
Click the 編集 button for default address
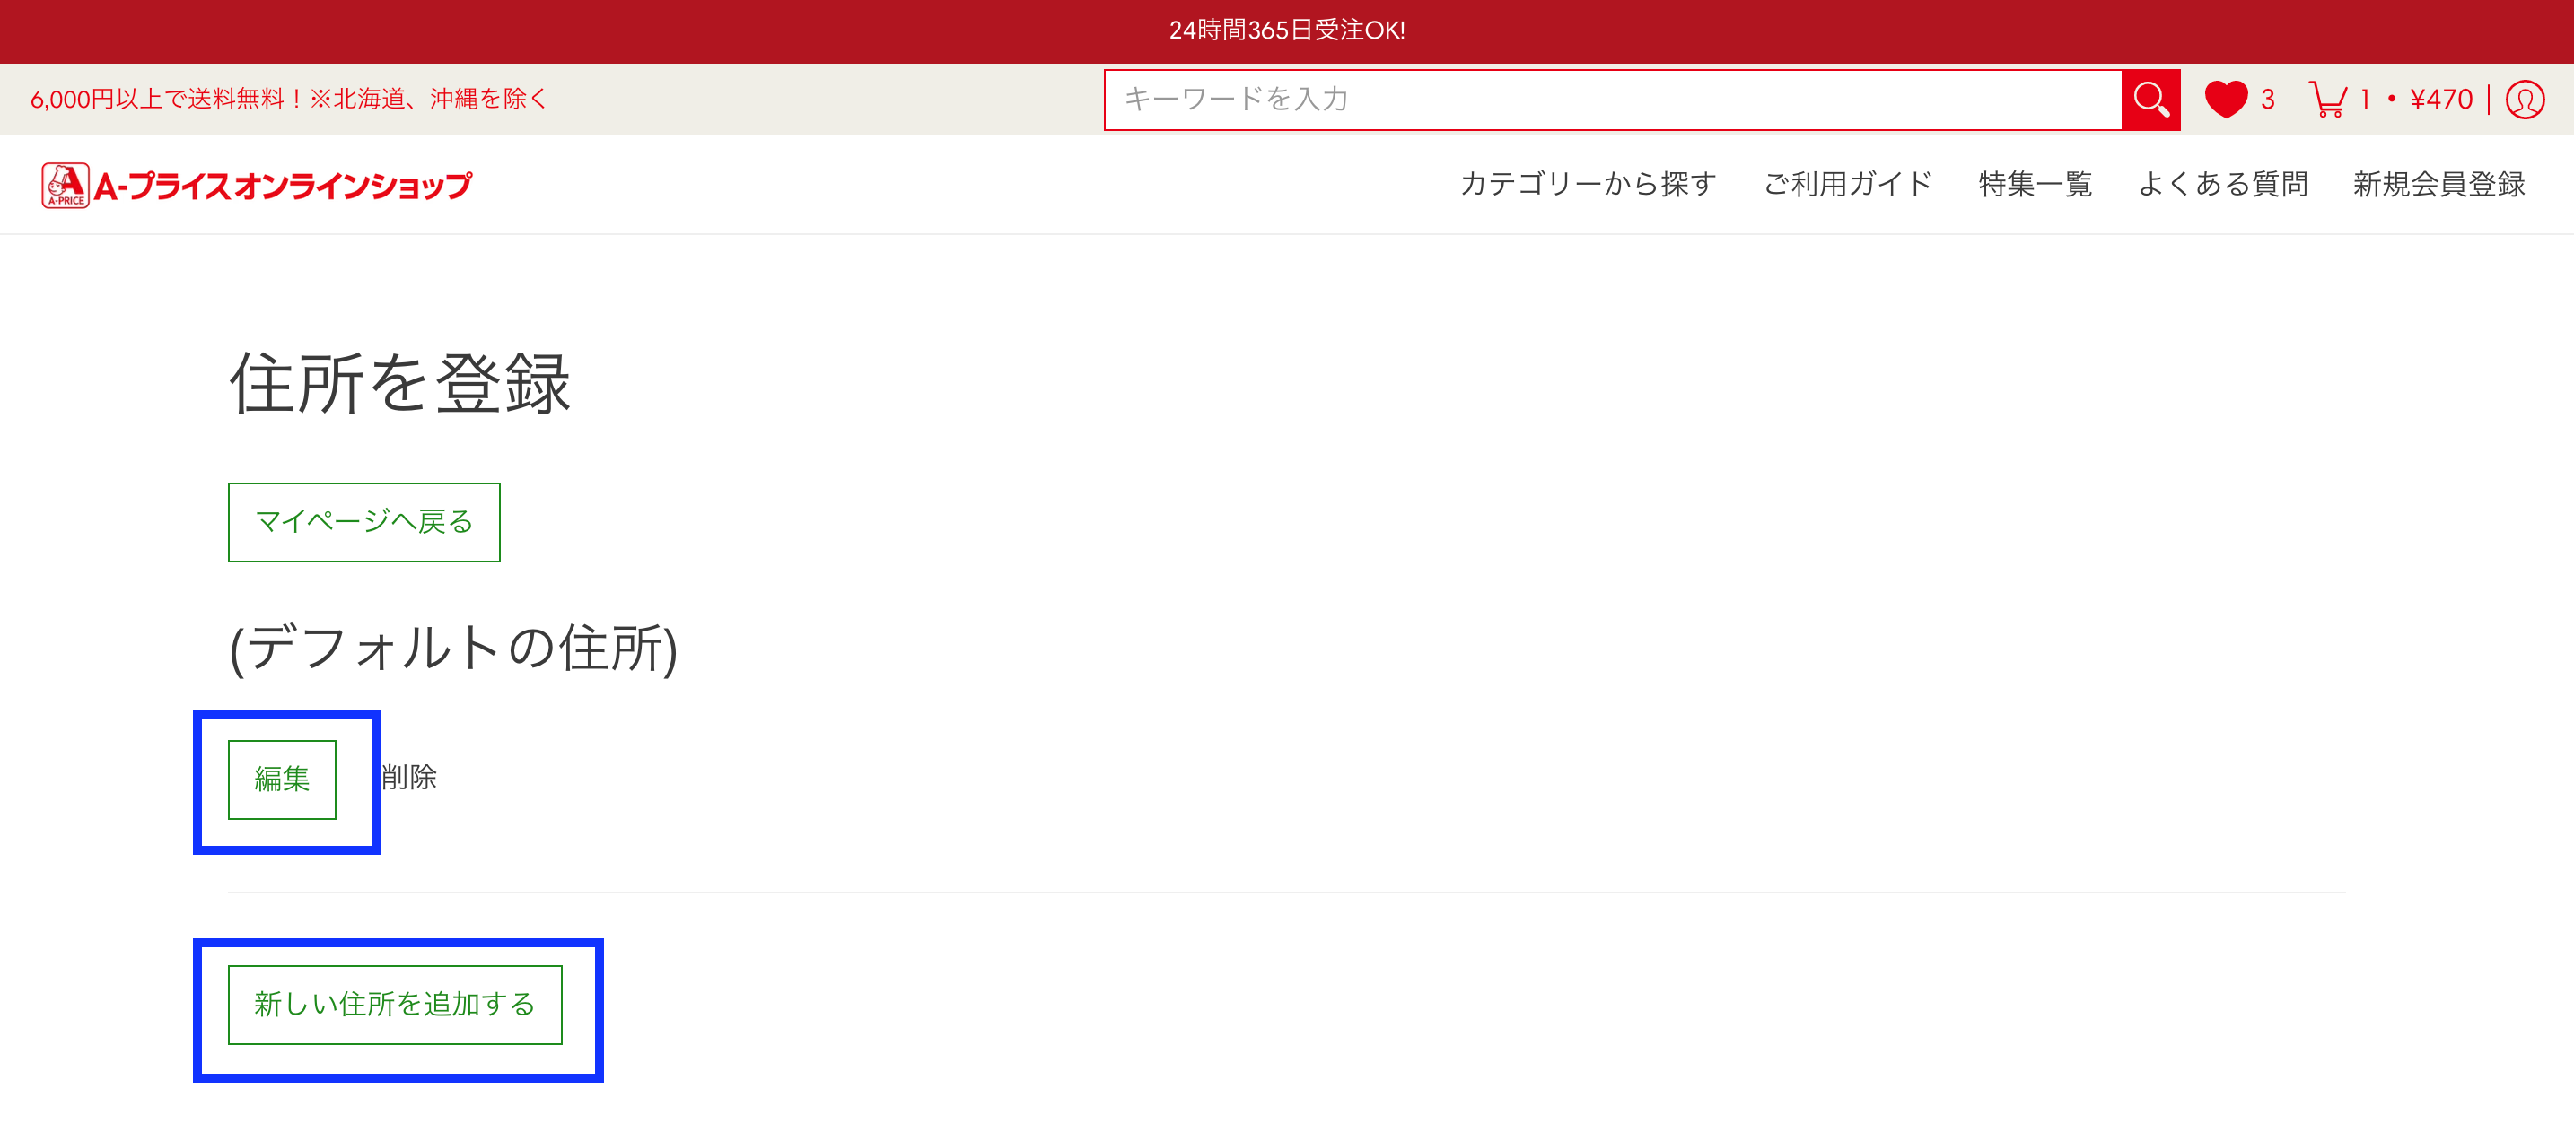click(x=282, y=780)
